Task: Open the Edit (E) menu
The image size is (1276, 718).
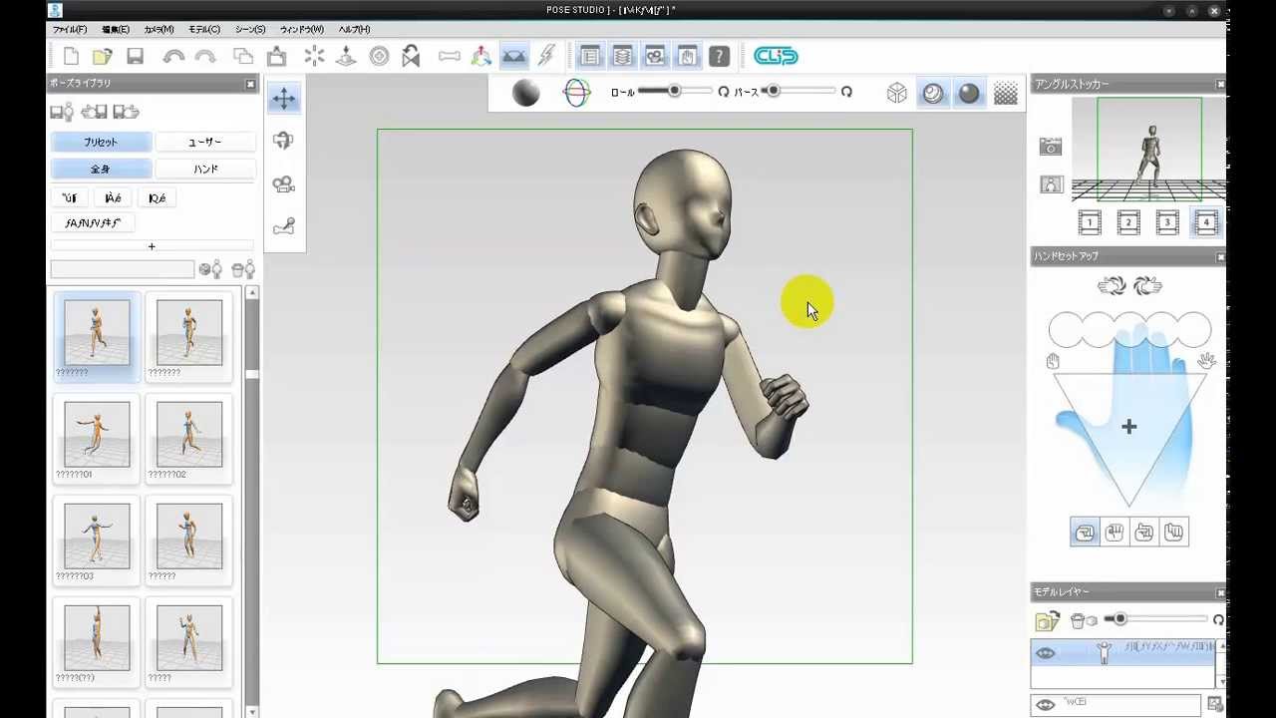Action: (x=115, y=30)
